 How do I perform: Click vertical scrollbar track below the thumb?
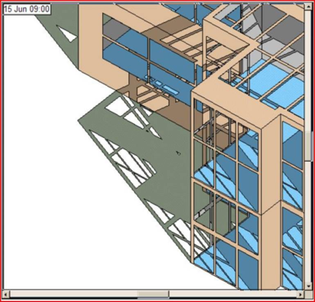click(x=308, y=222)
